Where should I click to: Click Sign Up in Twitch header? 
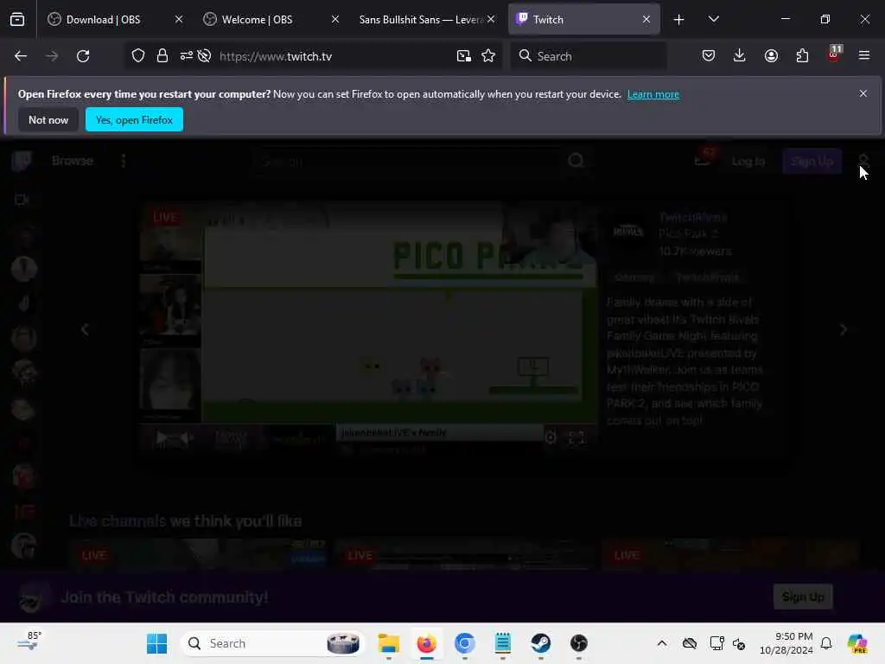coord(812,162)
